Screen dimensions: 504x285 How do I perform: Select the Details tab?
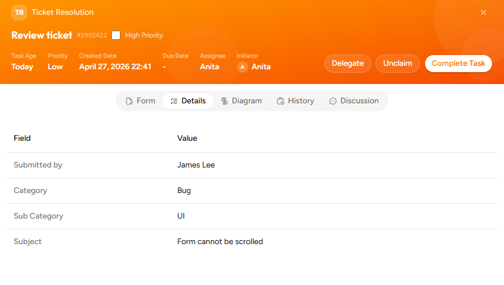point(188,101)
